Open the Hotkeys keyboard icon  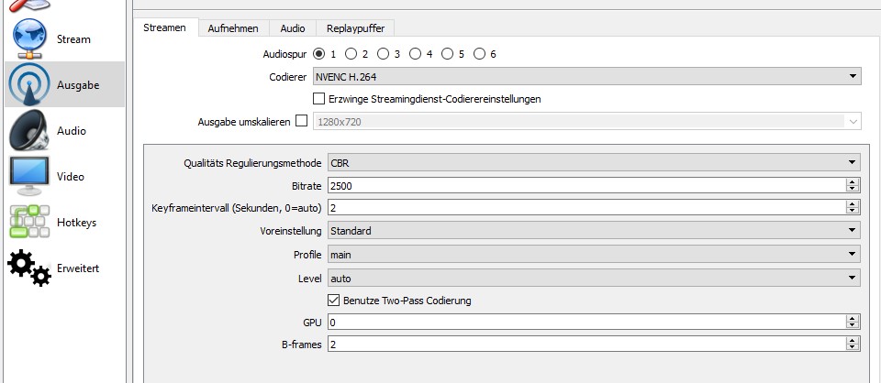click(31, 222)
